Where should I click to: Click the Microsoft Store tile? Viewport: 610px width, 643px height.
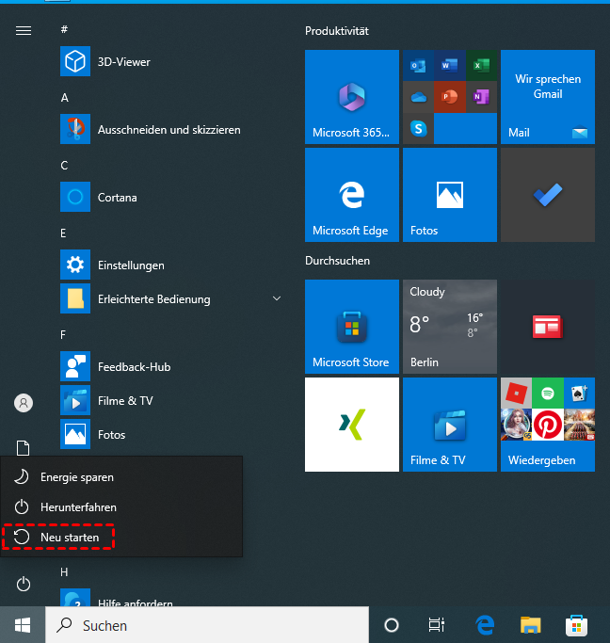click(351, 328)
